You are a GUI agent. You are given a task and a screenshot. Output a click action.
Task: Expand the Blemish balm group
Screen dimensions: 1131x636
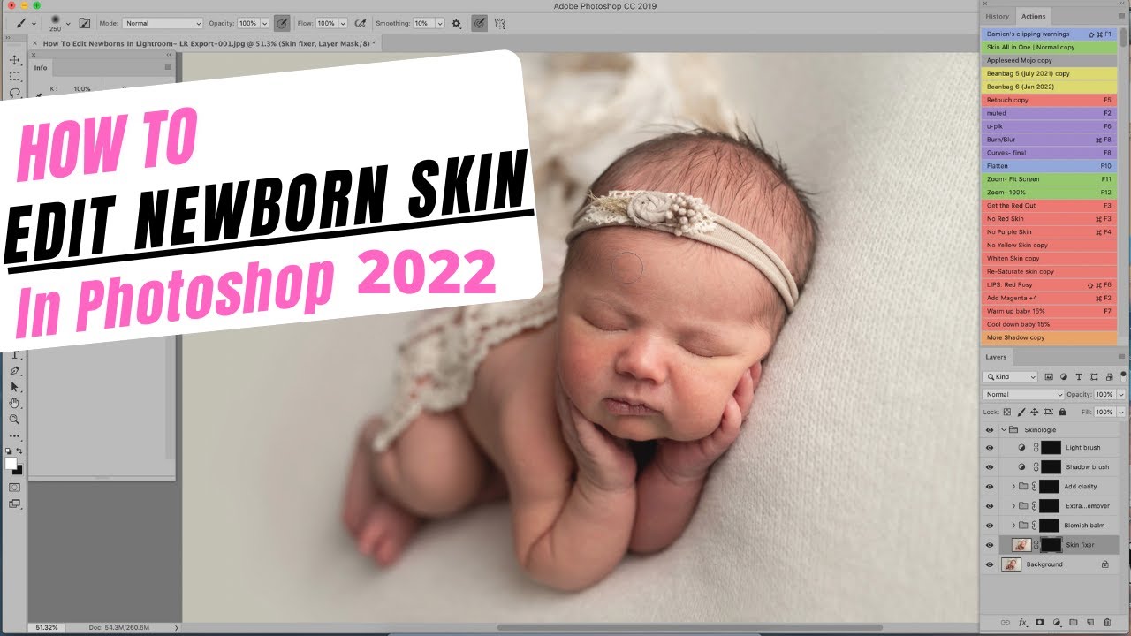pyautogui.click(x=1013, y=526)
